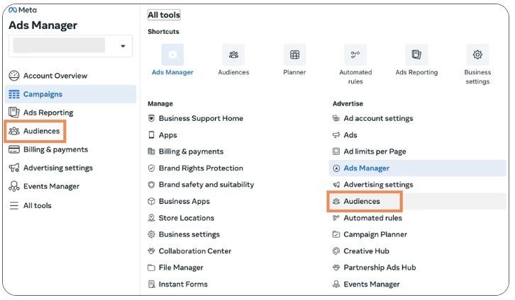The height and width of the screenshot is (300, 515).
Task: Click the Ads Reporting shortcut icon
Action: [x=416, y=54]
